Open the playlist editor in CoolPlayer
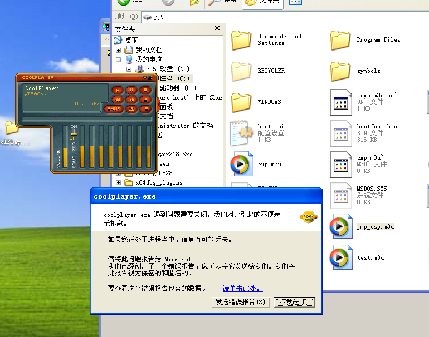Screen dimensions: 429x337 click(145, 109)
